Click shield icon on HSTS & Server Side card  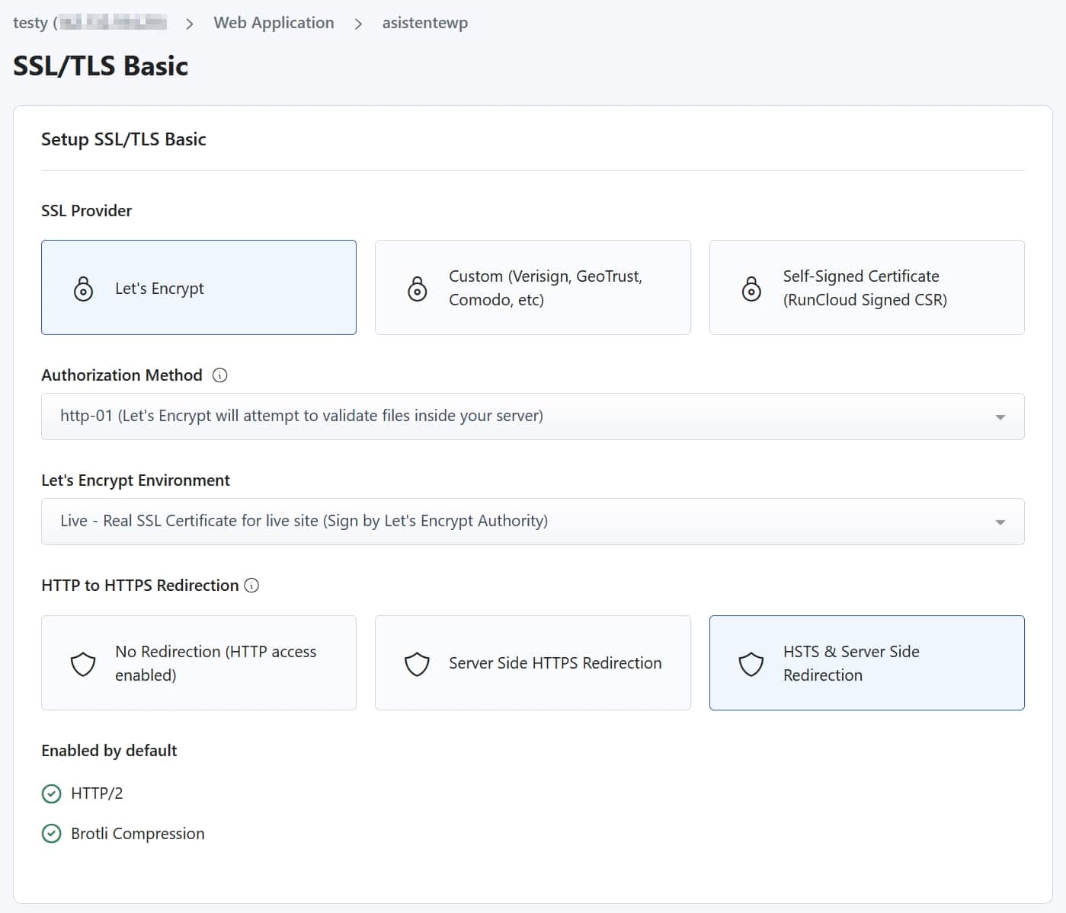pyautogui.click(x=751, y=663)
